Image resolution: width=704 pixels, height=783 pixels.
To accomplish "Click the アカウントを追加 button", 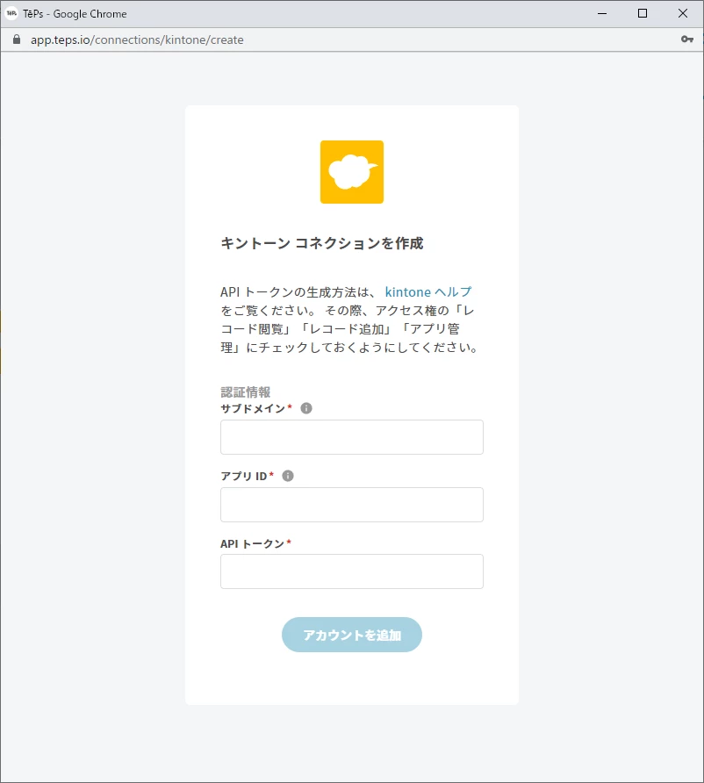I will click(352, 634).
